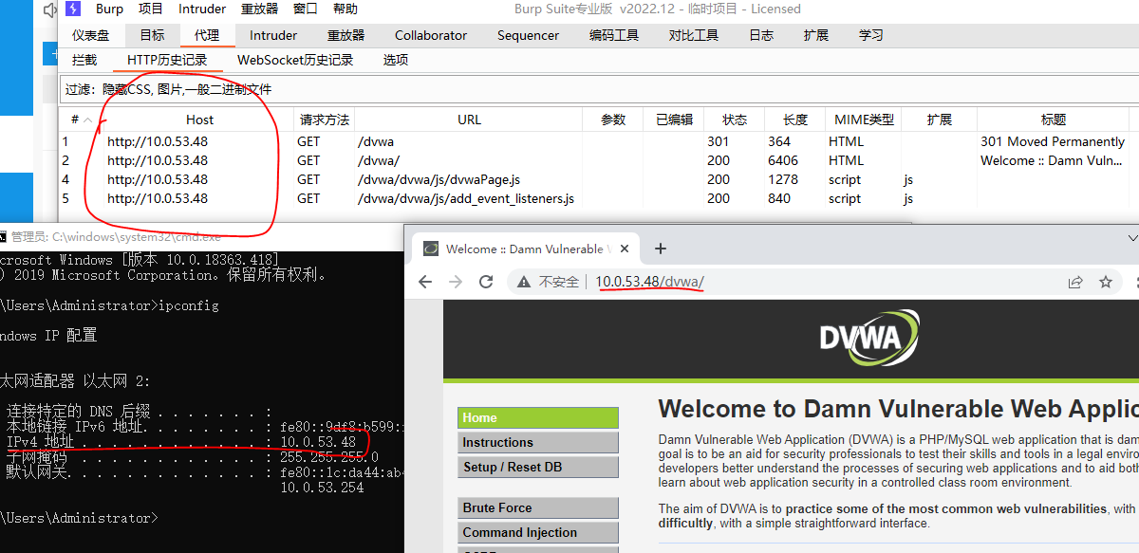Select the WebSocket历史记录 sub-tab
Screen dimensions: 1139x553
click(x=295, y=60)
